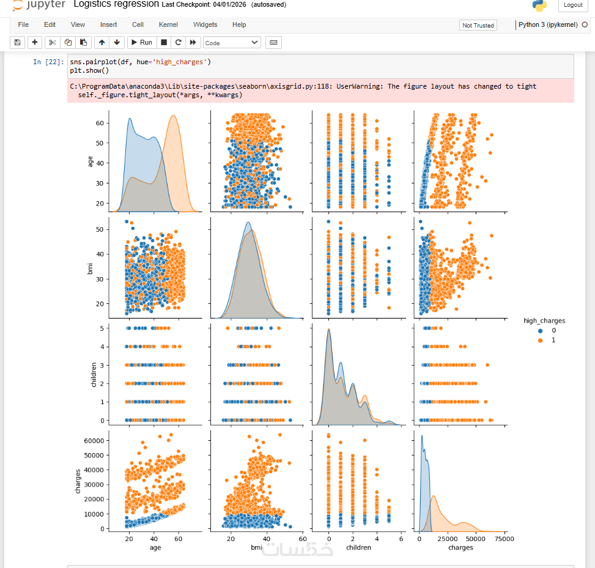Move the selected cell up
This screenshot has width=595, height=568.
(x=102, y=43)
